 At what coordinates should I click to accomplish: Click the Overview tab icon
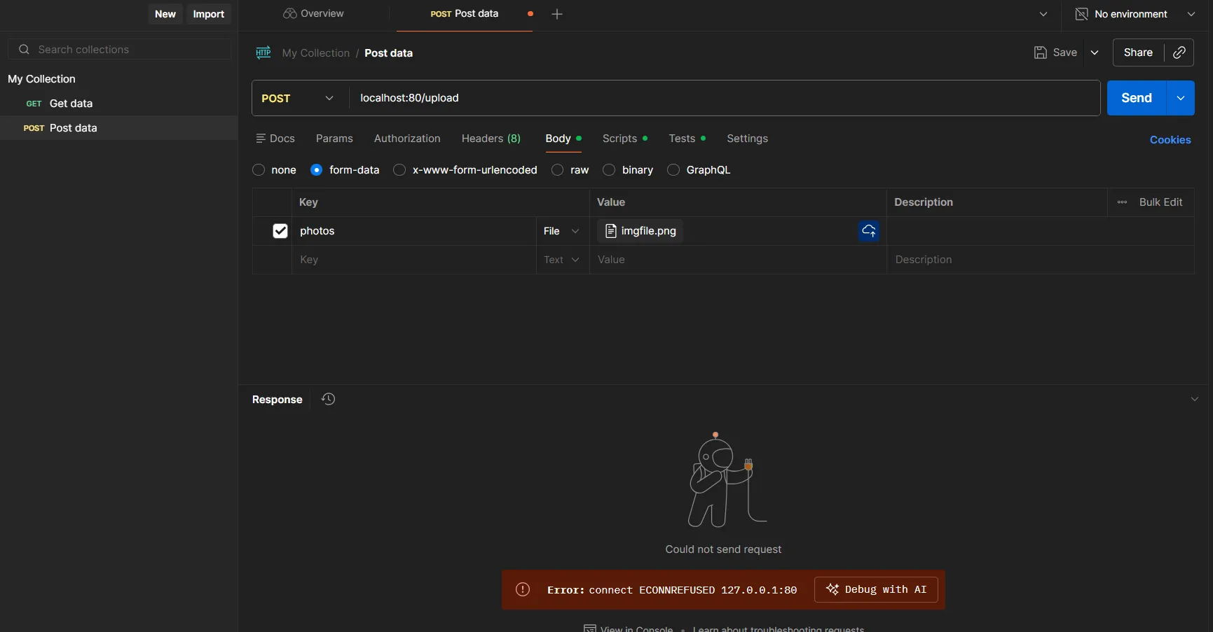click(x=289, y=14)
